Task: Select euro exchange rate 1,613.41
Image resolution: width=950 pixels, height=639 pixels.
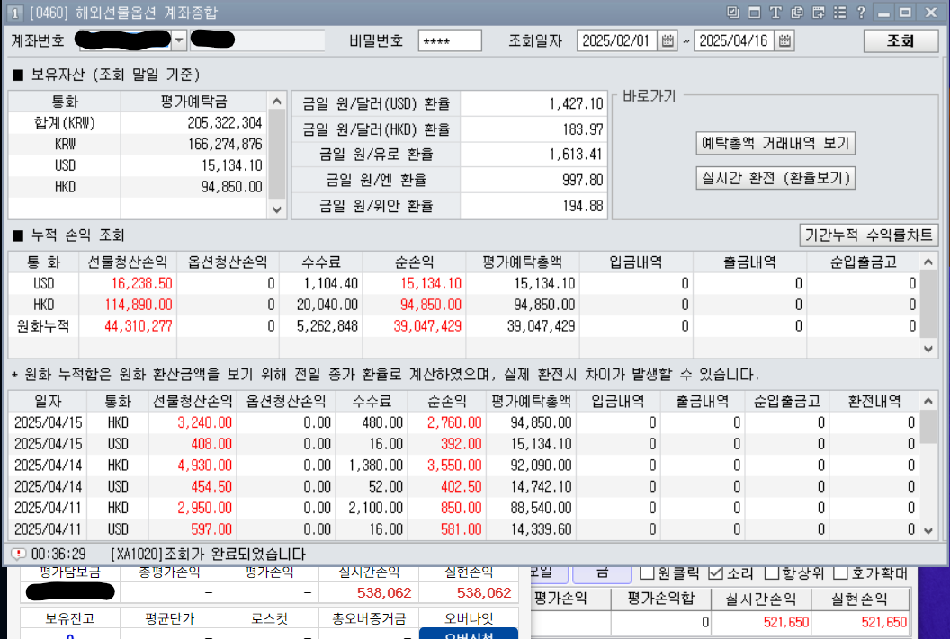Action: (576, 155)
